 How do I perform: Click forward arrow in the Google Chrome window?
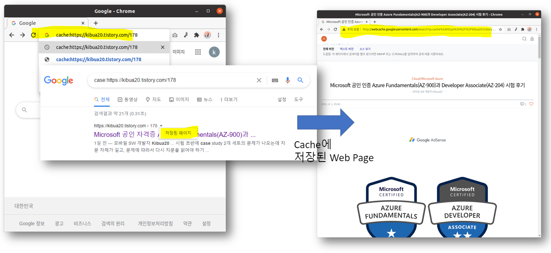(22, 35)
